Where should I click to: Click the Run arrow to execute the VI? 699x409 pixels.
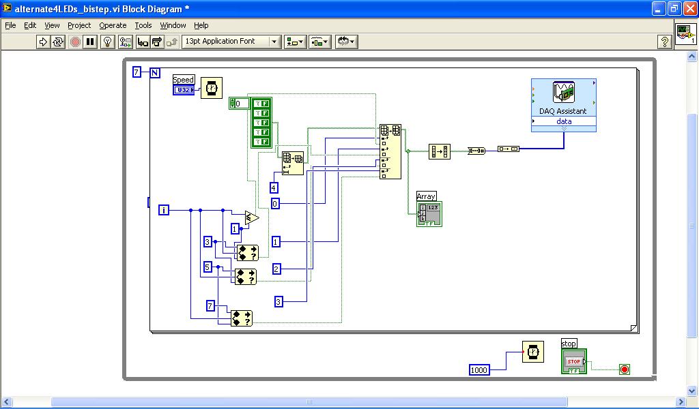[42, 41]
